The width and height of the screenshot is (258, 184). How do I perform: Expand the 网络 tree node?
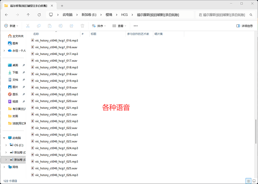(4, 167)
